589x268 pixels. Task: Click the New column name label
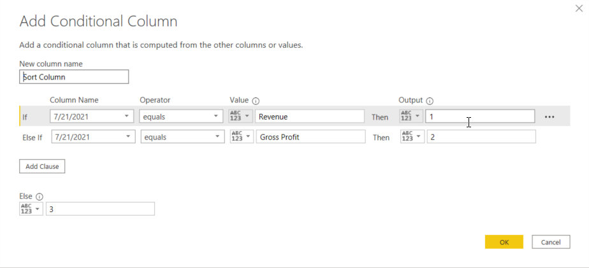click(x=51, y=64)
